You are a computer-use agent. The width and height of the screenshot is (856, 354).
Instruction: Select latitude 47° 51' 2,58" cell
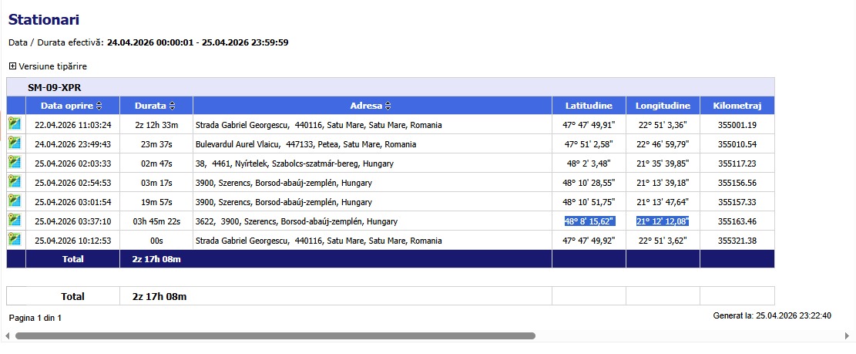click(589, 145)
